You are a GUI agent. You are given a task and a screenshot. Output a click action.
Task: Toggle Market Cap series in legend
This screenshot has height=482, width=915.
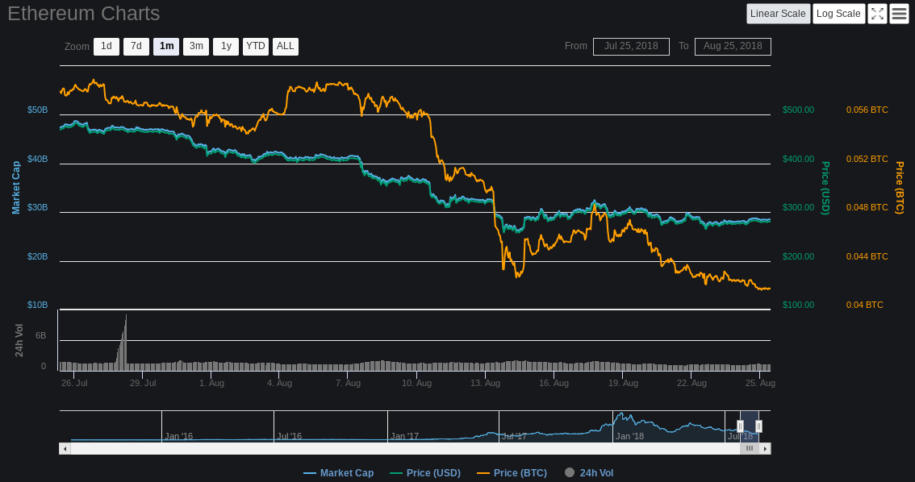338,472
